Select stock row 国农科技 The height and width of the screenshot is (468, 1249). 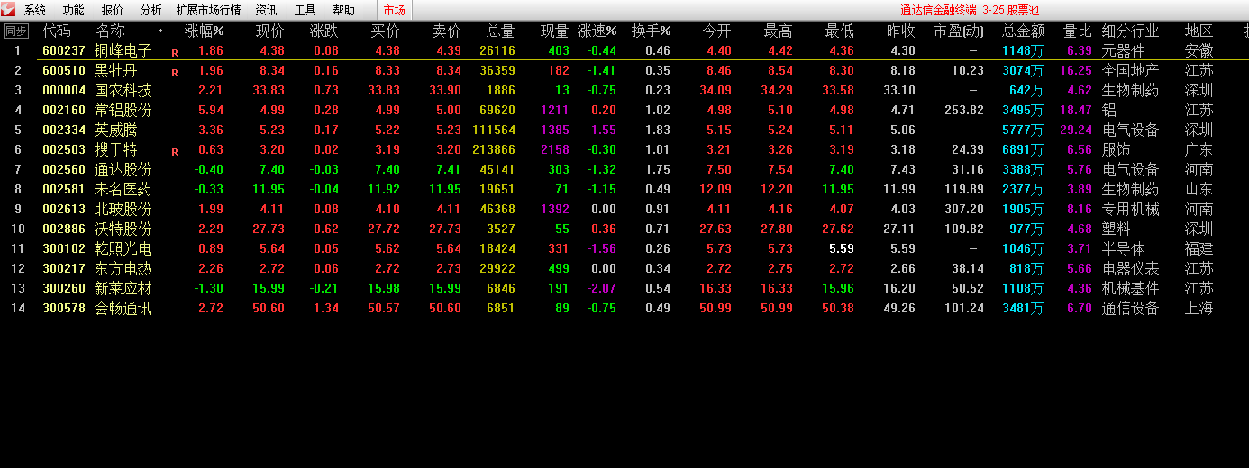[624, 90]
